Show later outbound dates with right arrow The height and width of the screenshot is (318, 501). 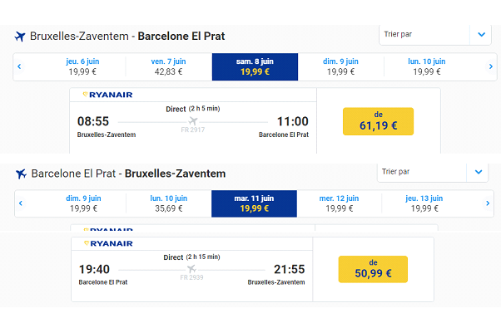pyautogui.click(x=491, y=66)
